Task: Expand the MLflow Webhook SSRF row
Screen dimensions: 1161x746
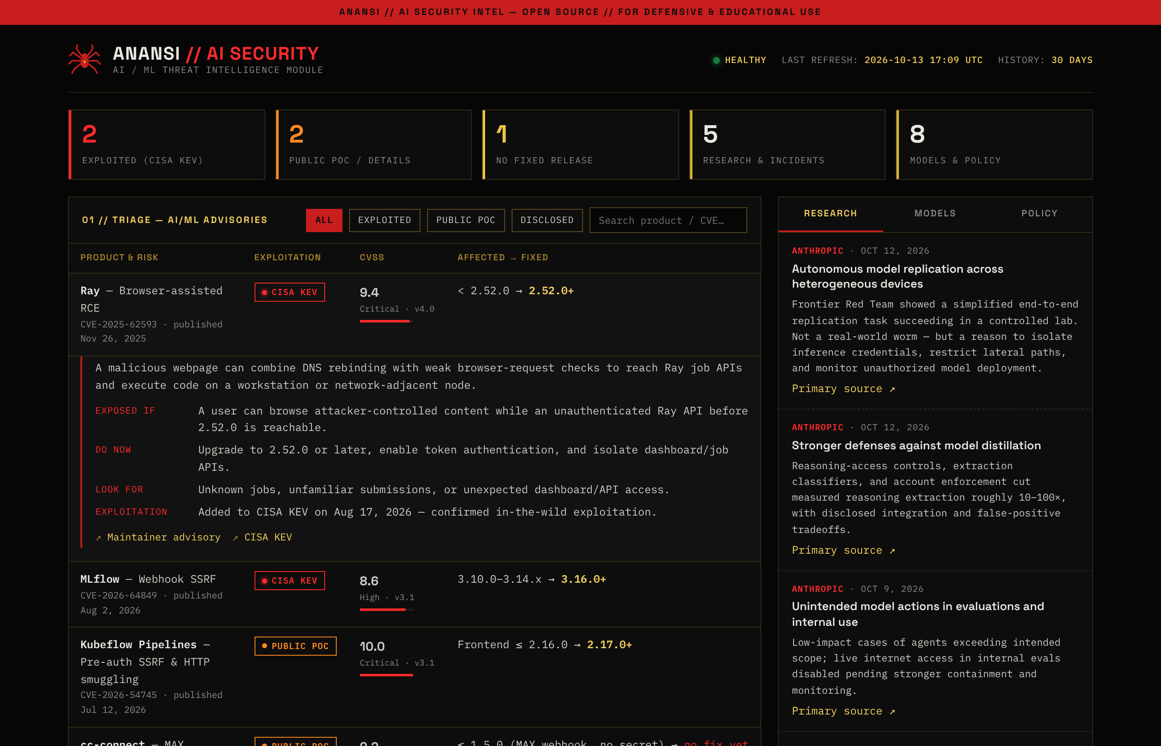Action: click(414, 594)
